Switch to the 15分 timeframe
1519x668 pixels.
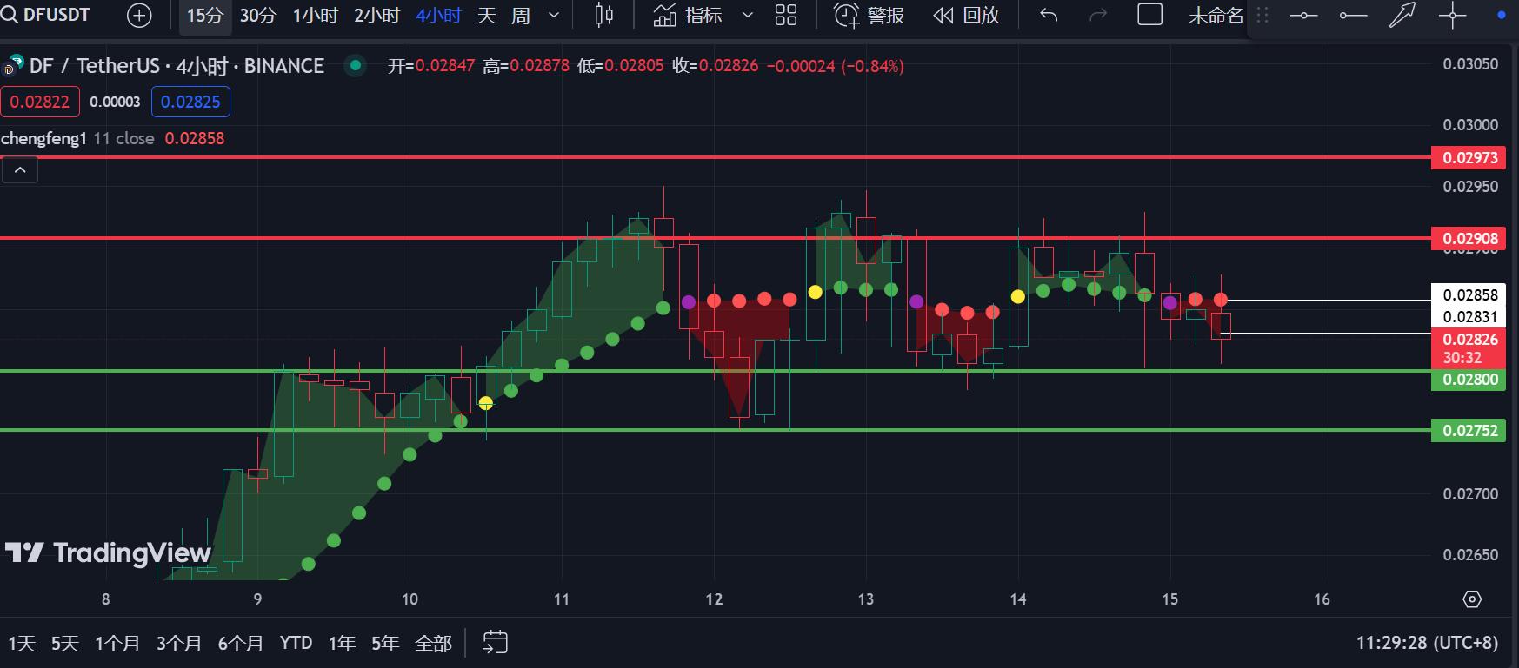[204, 16]
